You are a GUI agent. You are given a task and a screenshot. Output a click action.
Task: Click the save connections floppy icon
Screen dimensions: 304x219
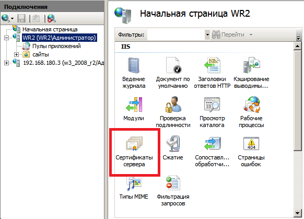coord(21,19)
